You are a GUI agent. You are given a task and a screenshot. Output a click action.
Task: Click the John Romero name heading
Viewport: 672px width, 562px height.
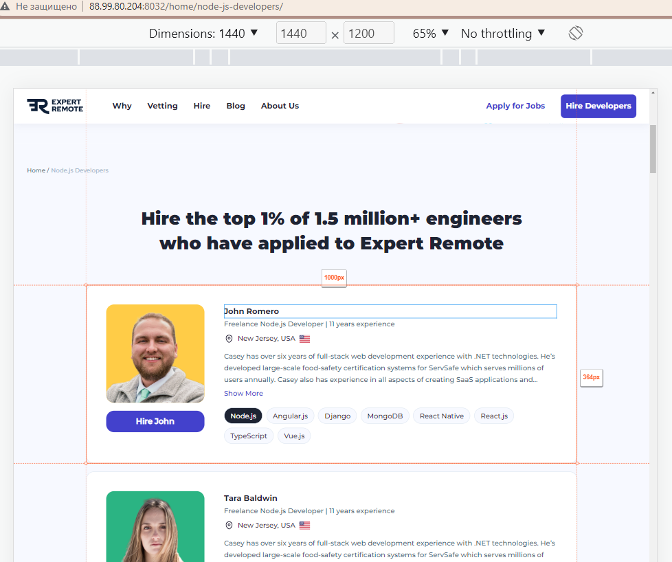(251, 311)
